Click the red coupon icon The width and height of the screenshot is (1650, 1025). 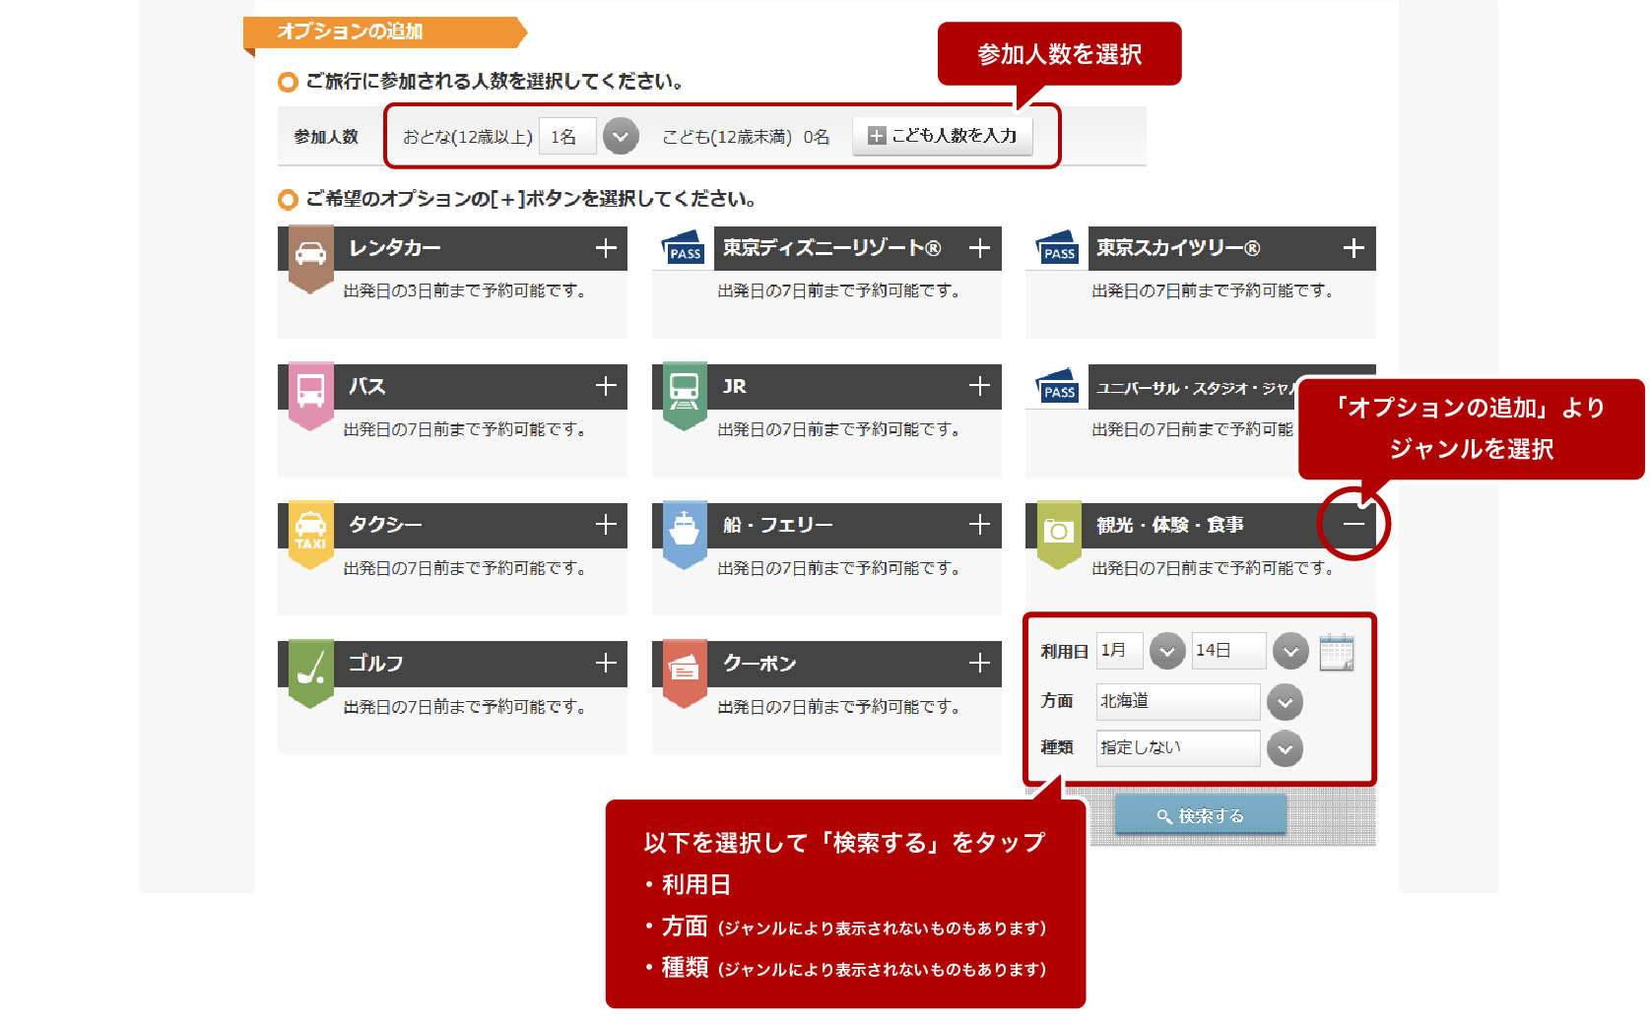tap(684, 670)
